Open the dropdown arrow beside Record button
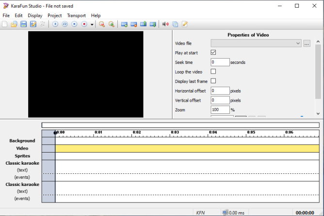324x216 pixels. click(x=92, y=24)
